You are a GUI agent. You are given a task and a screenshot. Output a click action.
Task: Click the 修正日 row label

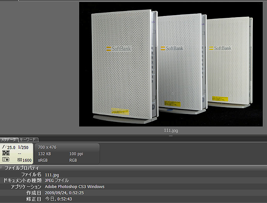(34, 199)
